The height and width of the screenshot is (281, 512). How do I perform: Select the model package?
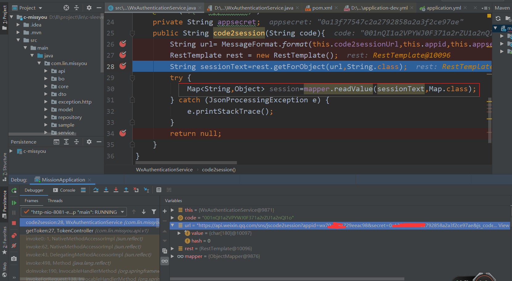tap(65, 109)
